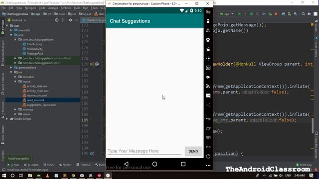
Task: Open Genymotion remote control arrows icon
Action: pyautogui.click(x=208, y=59)
